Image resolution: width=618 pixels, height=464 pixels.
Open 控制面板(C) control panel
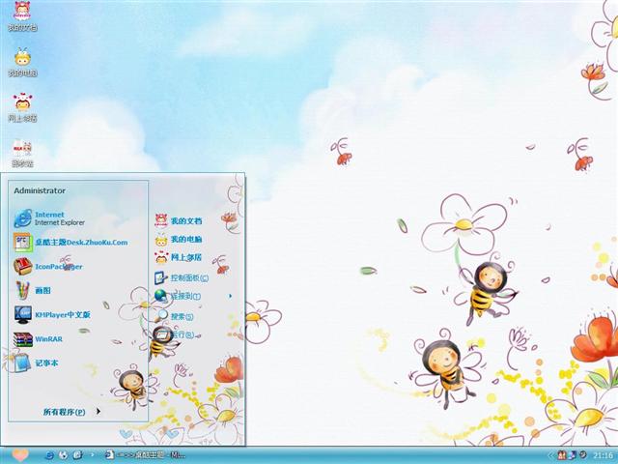(182, 277)
